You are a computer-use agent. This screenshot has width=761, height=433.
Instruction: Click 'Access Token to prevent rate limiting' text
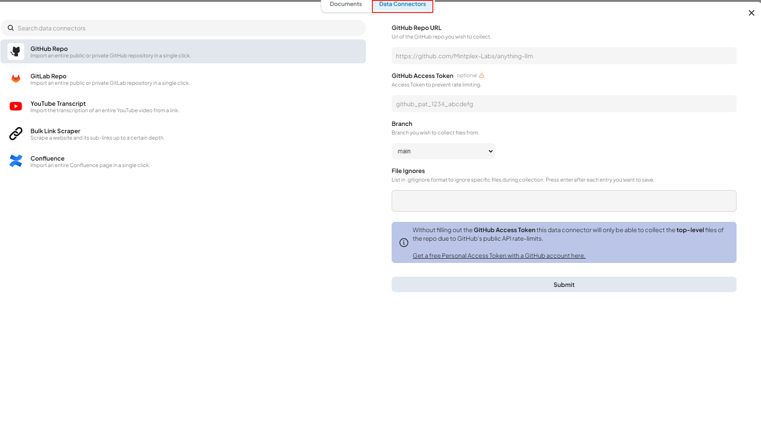(x=436, y=85)
